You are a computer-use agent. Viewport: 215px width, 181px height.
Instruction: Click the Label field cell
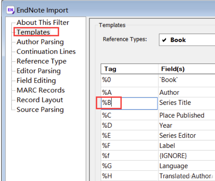187,145
